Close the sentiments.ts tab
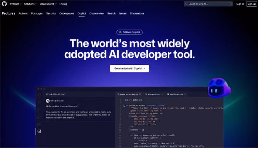Image resolution: width=258 pixels, height=148 pixels. click(x=185, y=94)
